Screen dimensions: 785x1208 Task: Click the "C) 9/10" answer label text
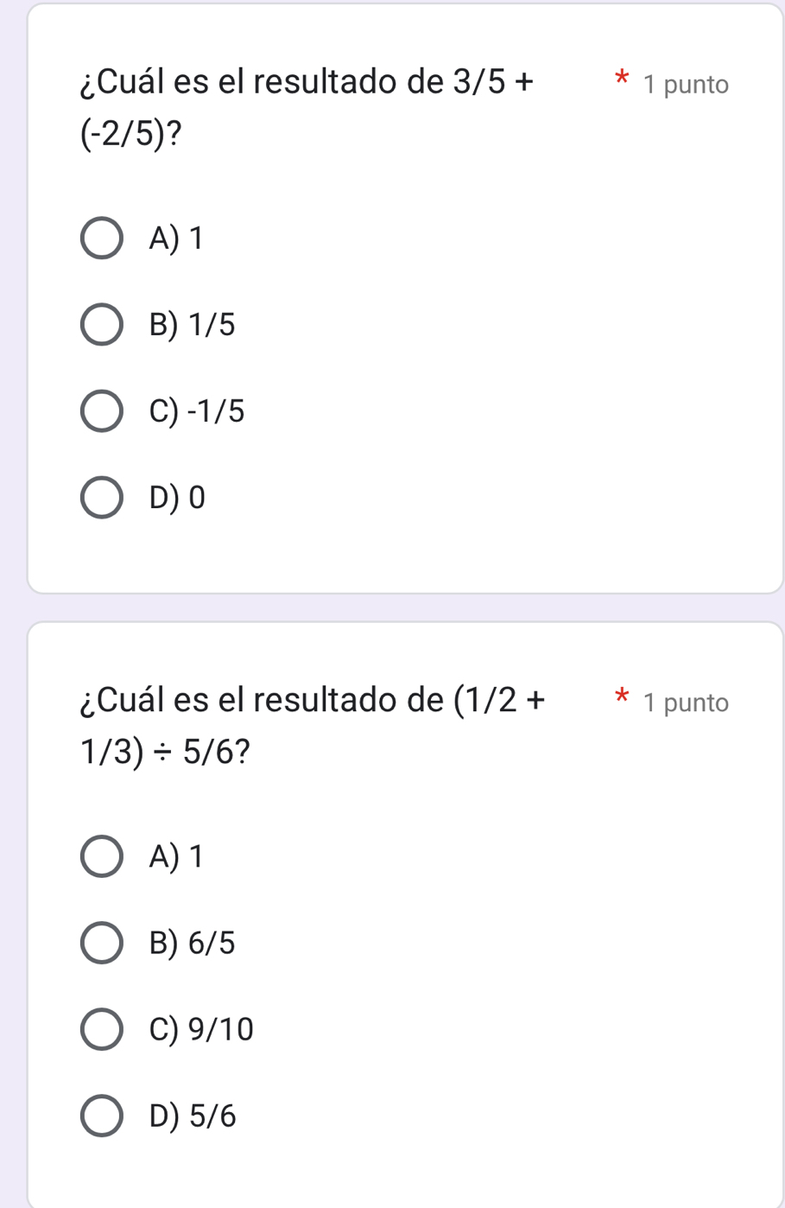[201, 1029]
